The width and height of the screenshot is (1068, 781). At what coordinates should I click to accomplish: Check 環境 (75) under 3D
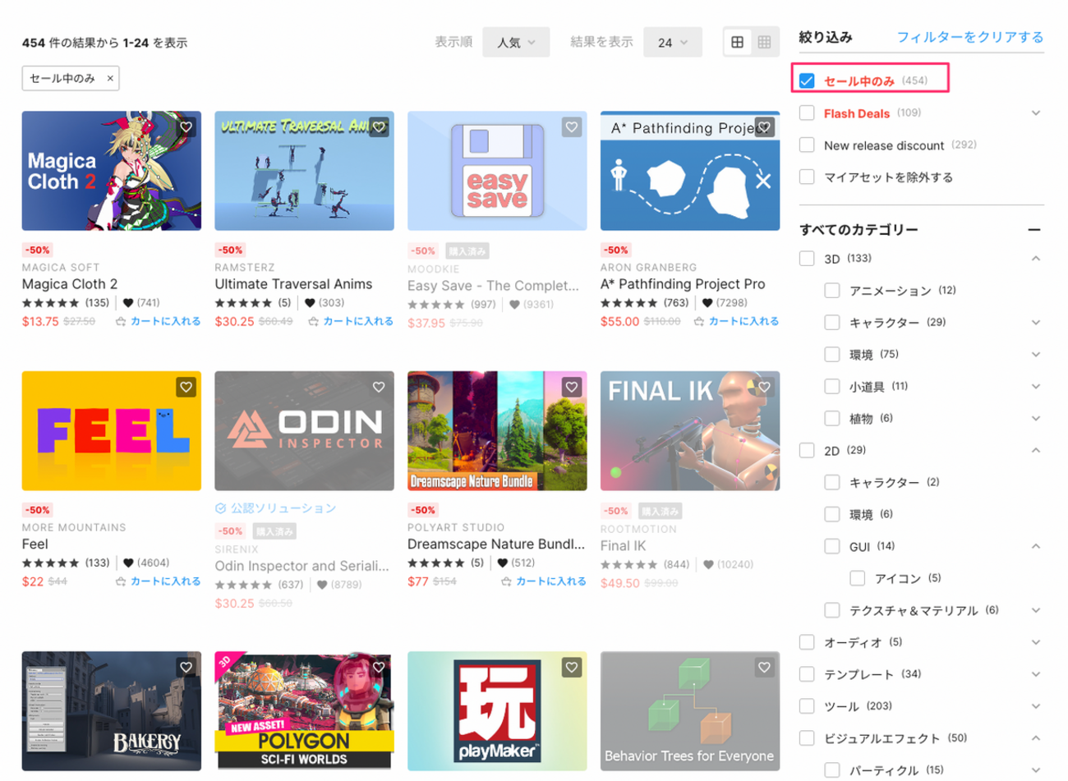tap(832, 355)
